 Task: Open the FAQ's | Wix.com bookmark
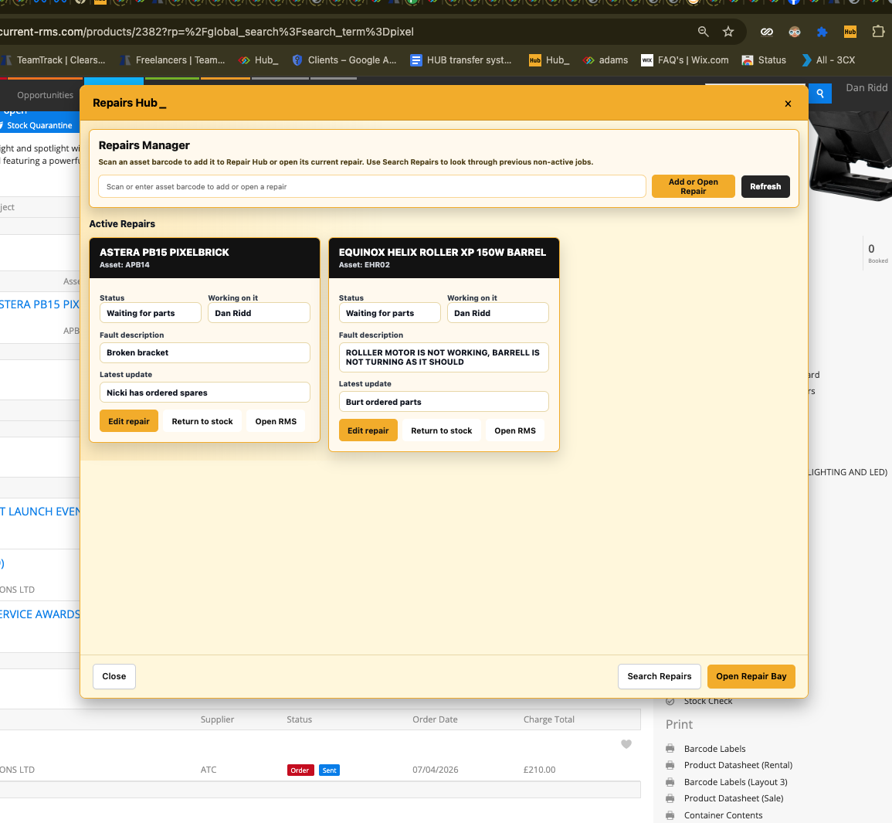coord(685,60)
